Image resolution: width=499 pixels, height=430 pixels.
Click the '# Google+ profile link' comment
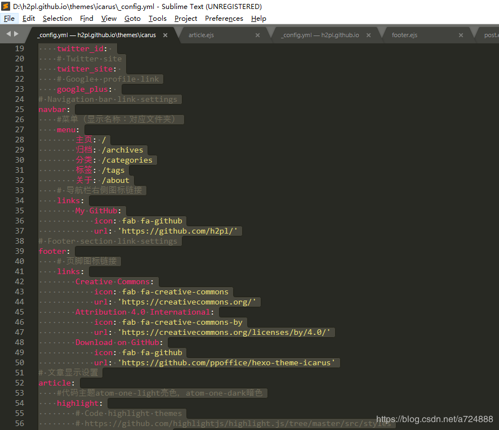108,79
